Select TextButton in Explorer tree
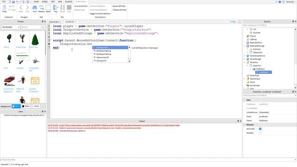Screen dimensions: 297x167 [x=260, y=69]
